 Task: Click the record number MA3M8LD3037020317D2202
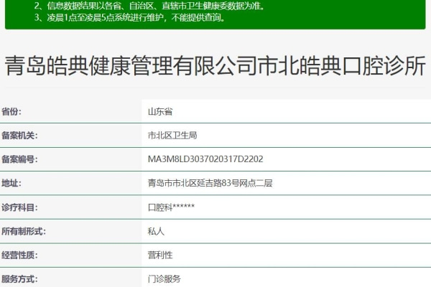205,159
